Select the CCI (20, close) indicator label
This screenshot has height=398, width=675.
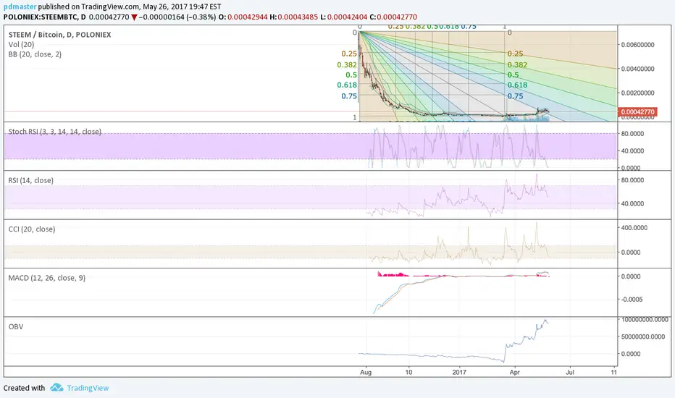(32, 229)
